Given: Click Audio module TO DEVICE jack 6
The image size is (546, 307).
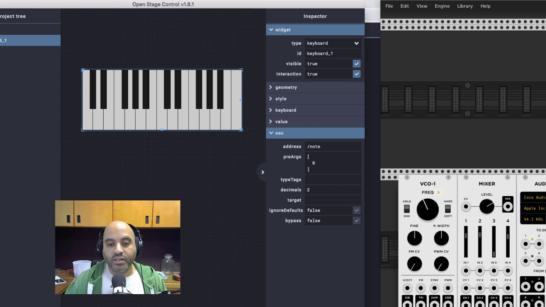Looking at the screenshot, I should tap(539, 261).
